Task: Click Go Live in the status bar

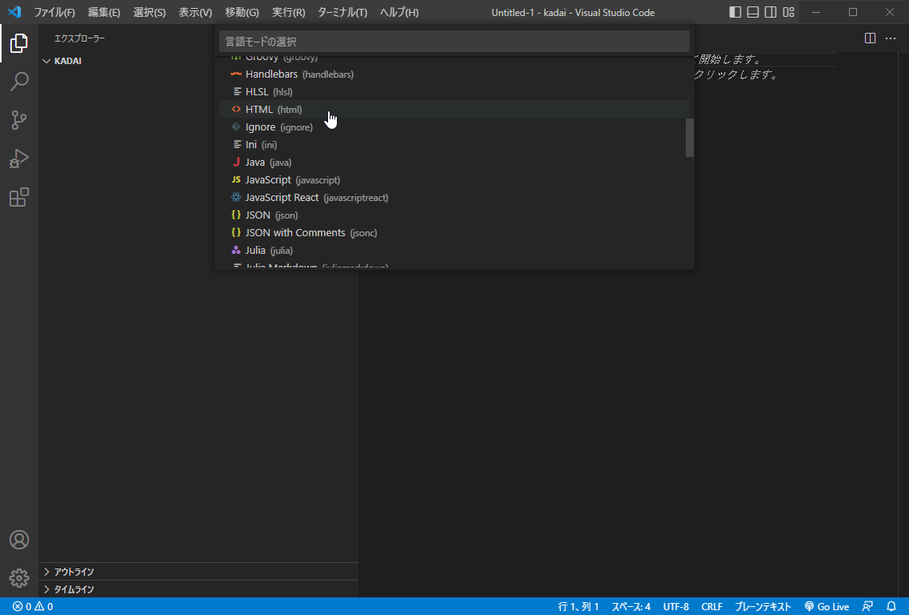Action: (827, 607)
